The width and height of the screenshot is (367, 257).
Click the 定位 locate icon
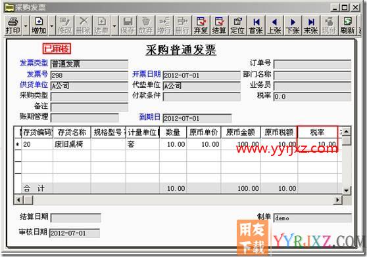point(237,26)
